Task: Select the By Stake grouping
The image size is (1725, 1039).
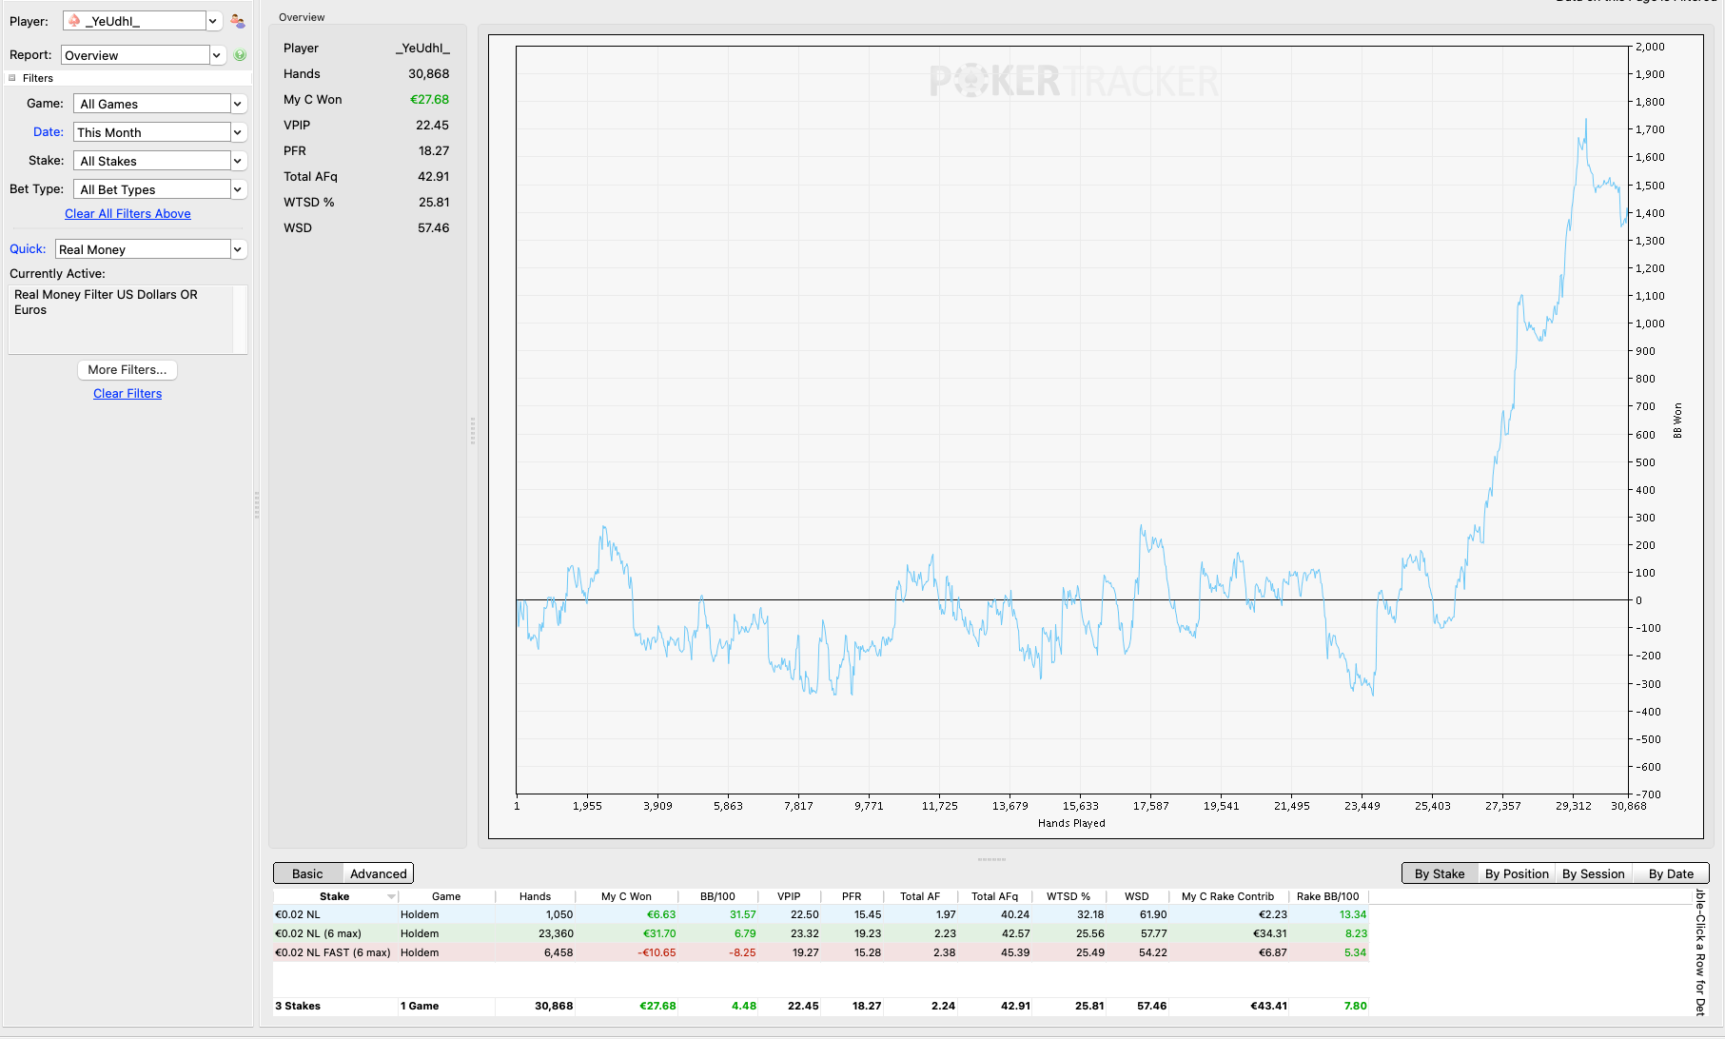Action: (1440, 873)
